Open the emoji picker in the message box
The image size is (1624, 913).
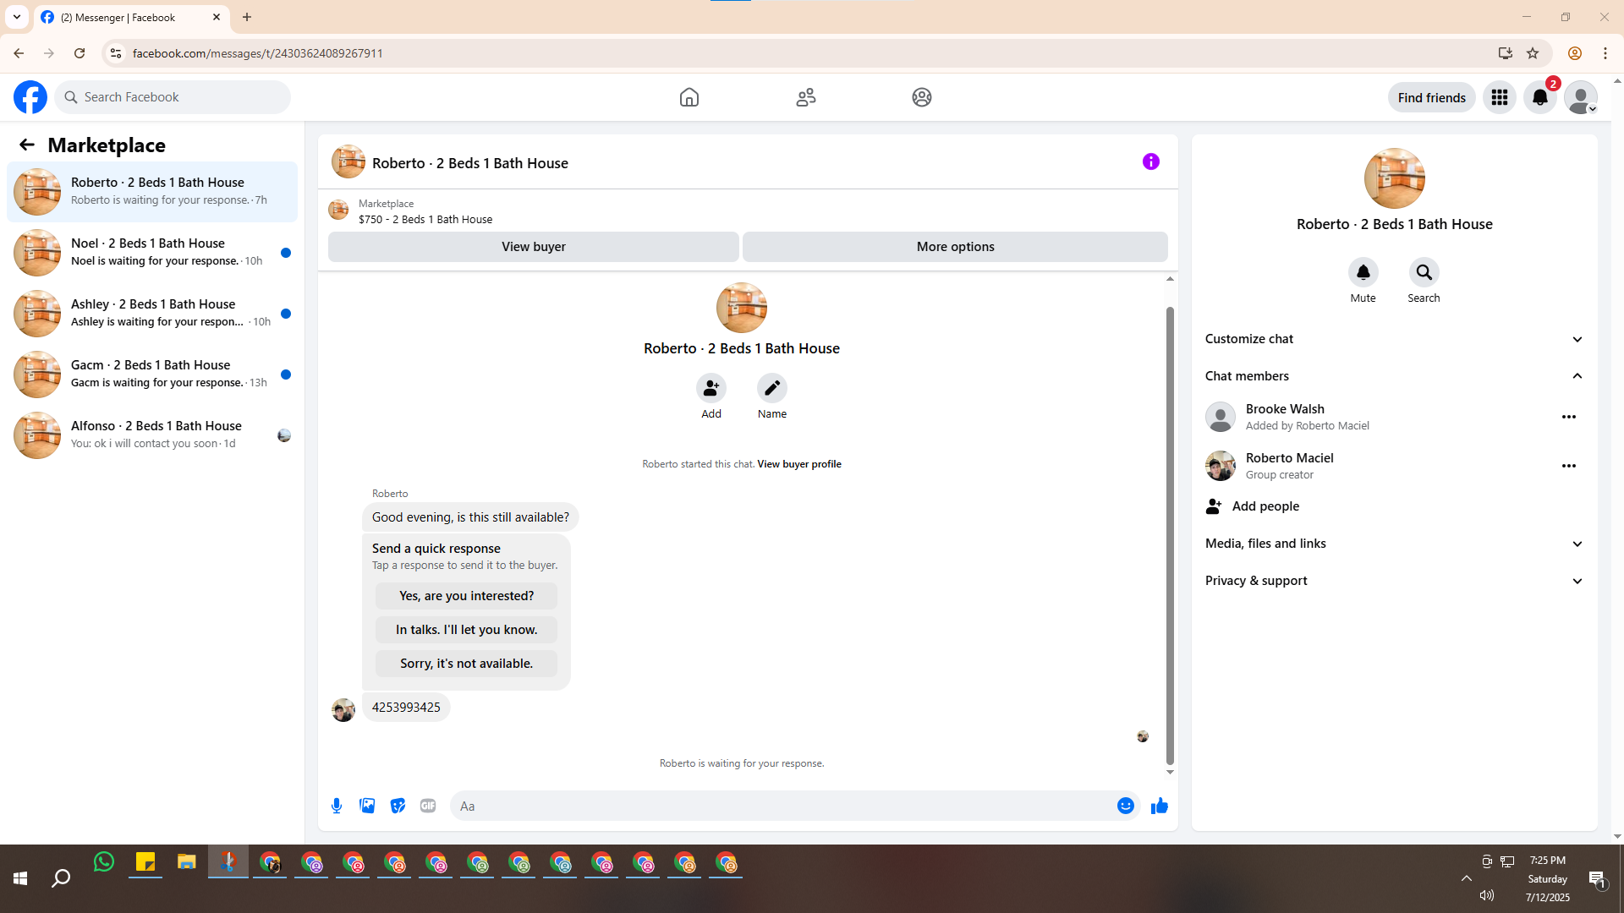[1125, 806]
